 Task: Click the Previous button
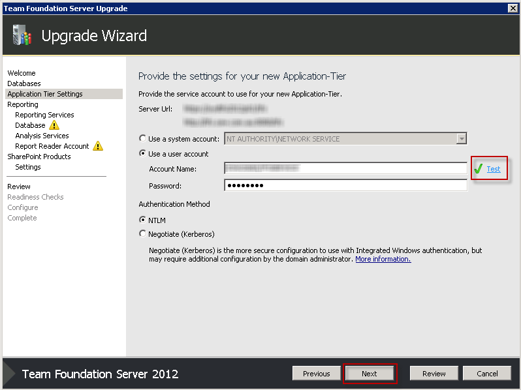coord(316,374)
